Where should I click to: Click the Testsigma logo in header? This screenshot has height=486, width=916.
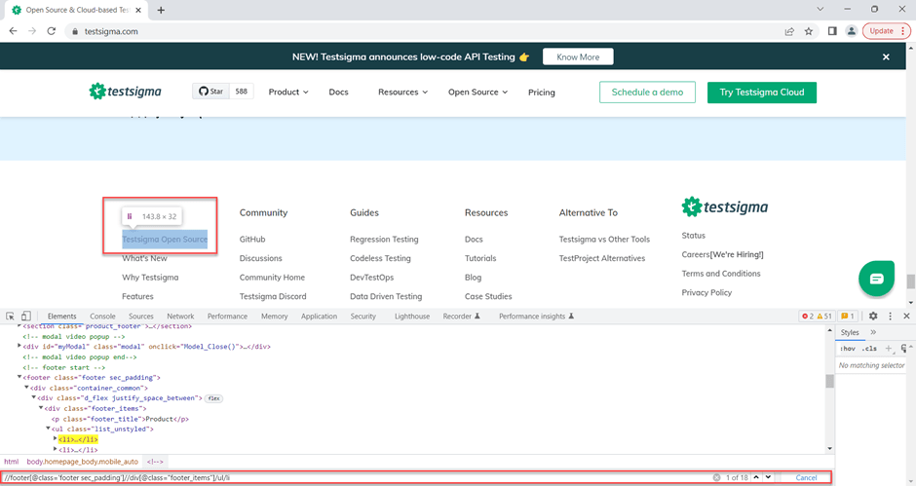(125, 92)
